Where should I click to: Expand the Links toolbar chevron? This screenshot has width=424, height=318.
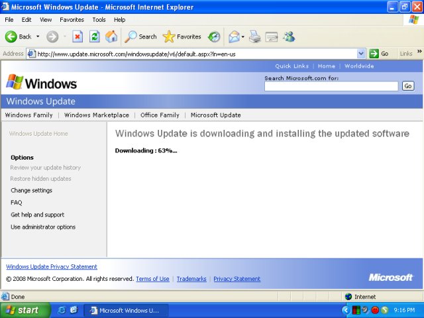(x=419, y=52)
